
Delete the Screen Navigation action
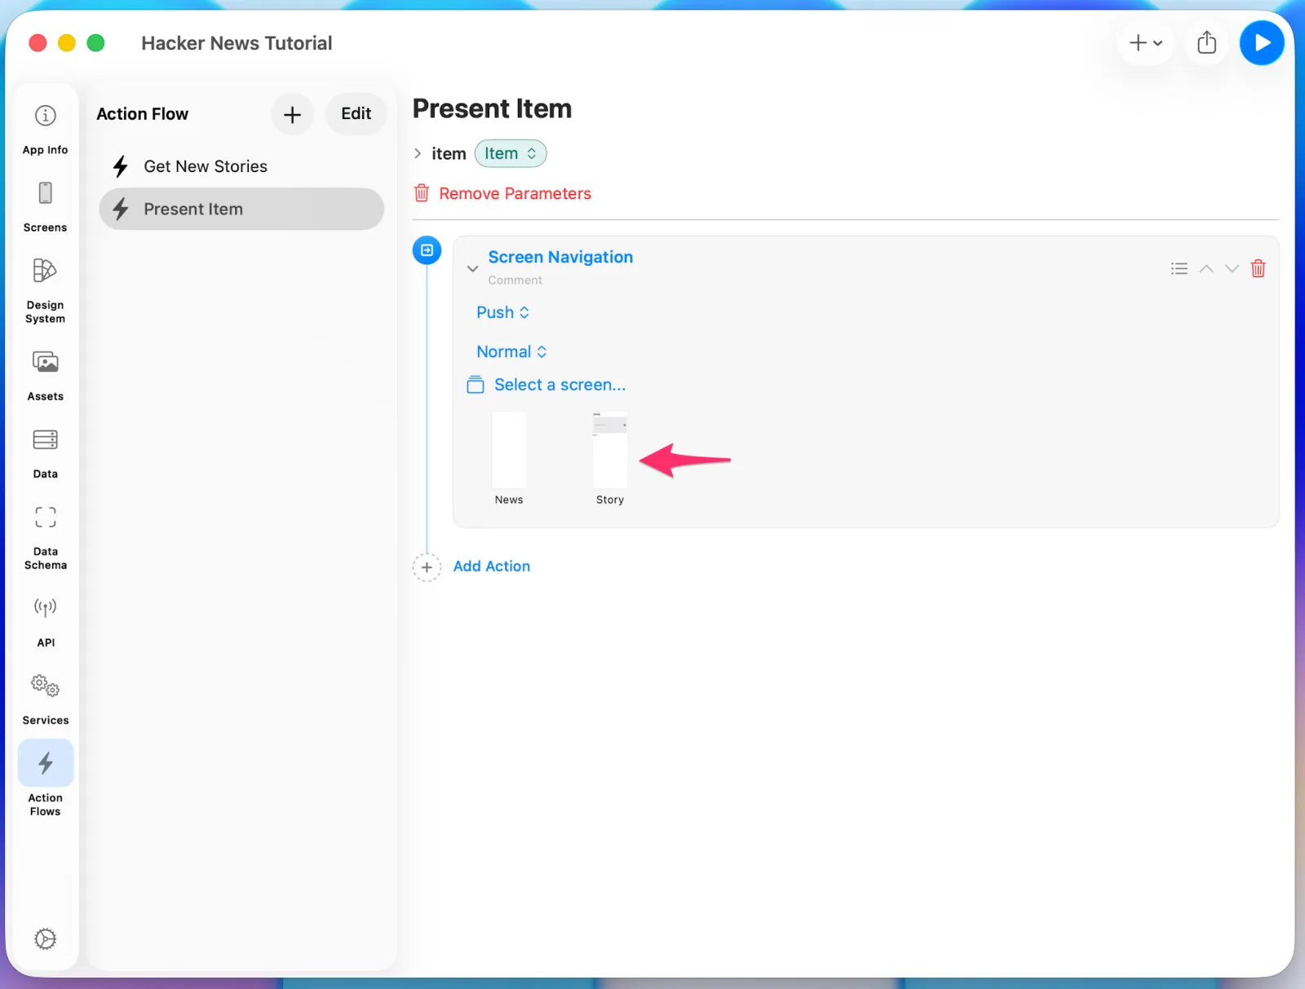(1258, 268)
